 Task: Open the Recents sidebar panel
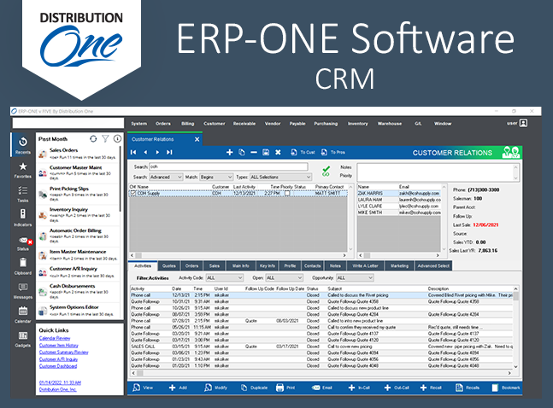[23, 145]
